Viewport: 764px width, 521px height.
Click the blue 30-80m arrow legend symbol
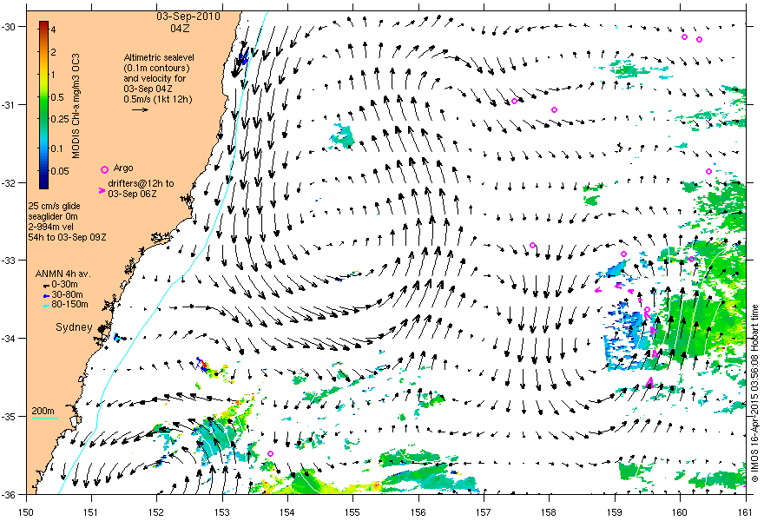46,296
